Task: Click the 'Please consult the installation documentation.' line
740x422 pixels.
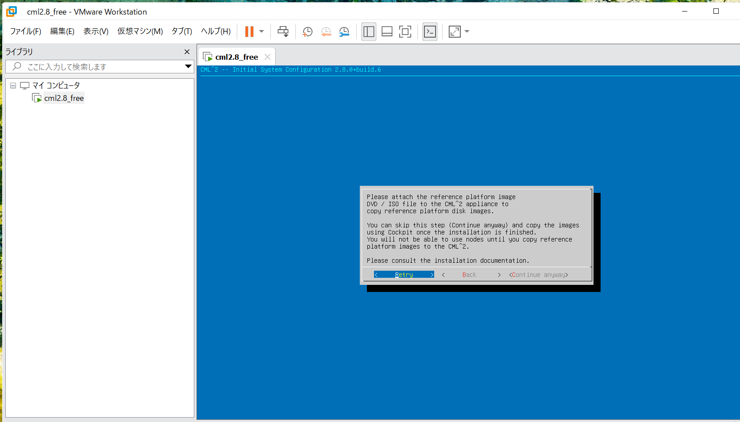Action: [x=448, y=261]
